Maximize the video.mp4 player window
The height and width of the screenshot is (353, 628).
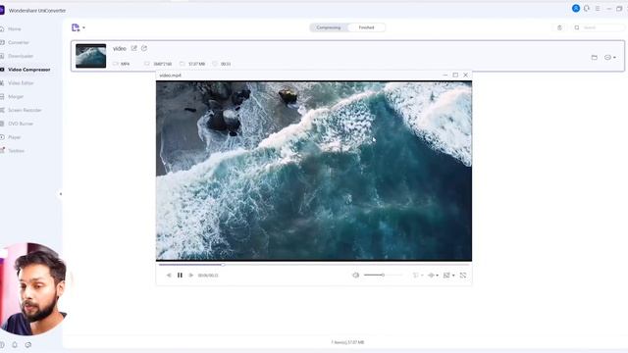click(x=455, y=75)
